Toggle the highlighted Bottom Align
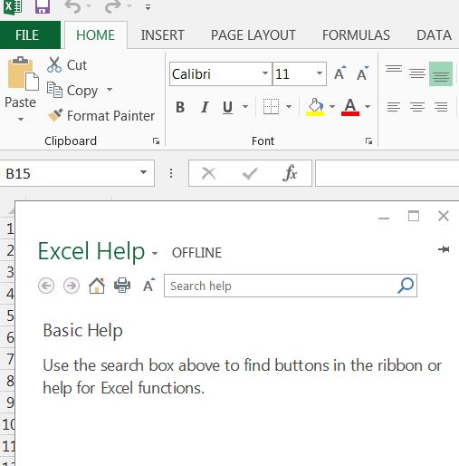Viewport: 459px width, 466px height. tap(441, 74)
